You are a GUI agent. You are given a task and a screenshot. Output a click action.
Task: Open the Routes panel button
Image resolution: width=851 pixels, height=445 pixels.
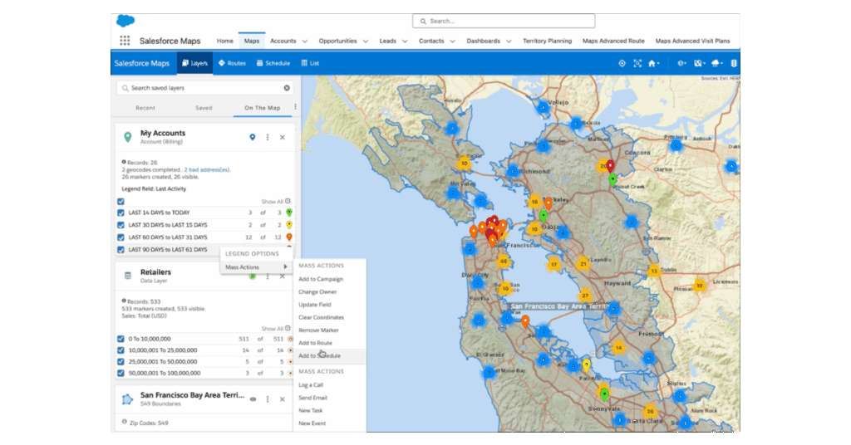coord(232,63)
